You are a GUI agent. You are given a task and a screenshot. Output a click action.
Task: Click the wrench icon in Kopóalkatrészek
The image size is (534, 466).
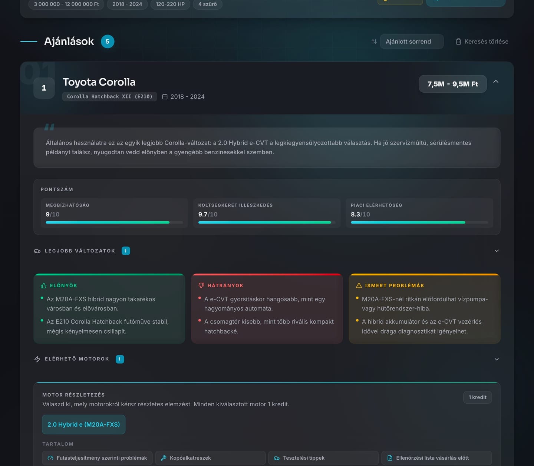[164, 458]
